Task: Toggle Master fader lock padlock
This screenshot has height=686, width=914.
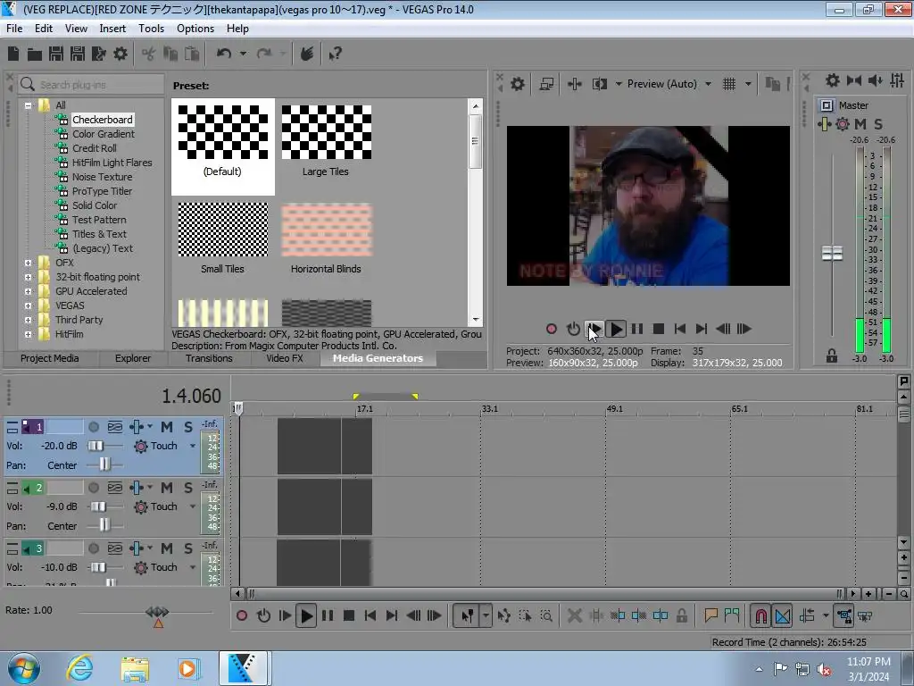Action: click(832, 356)
